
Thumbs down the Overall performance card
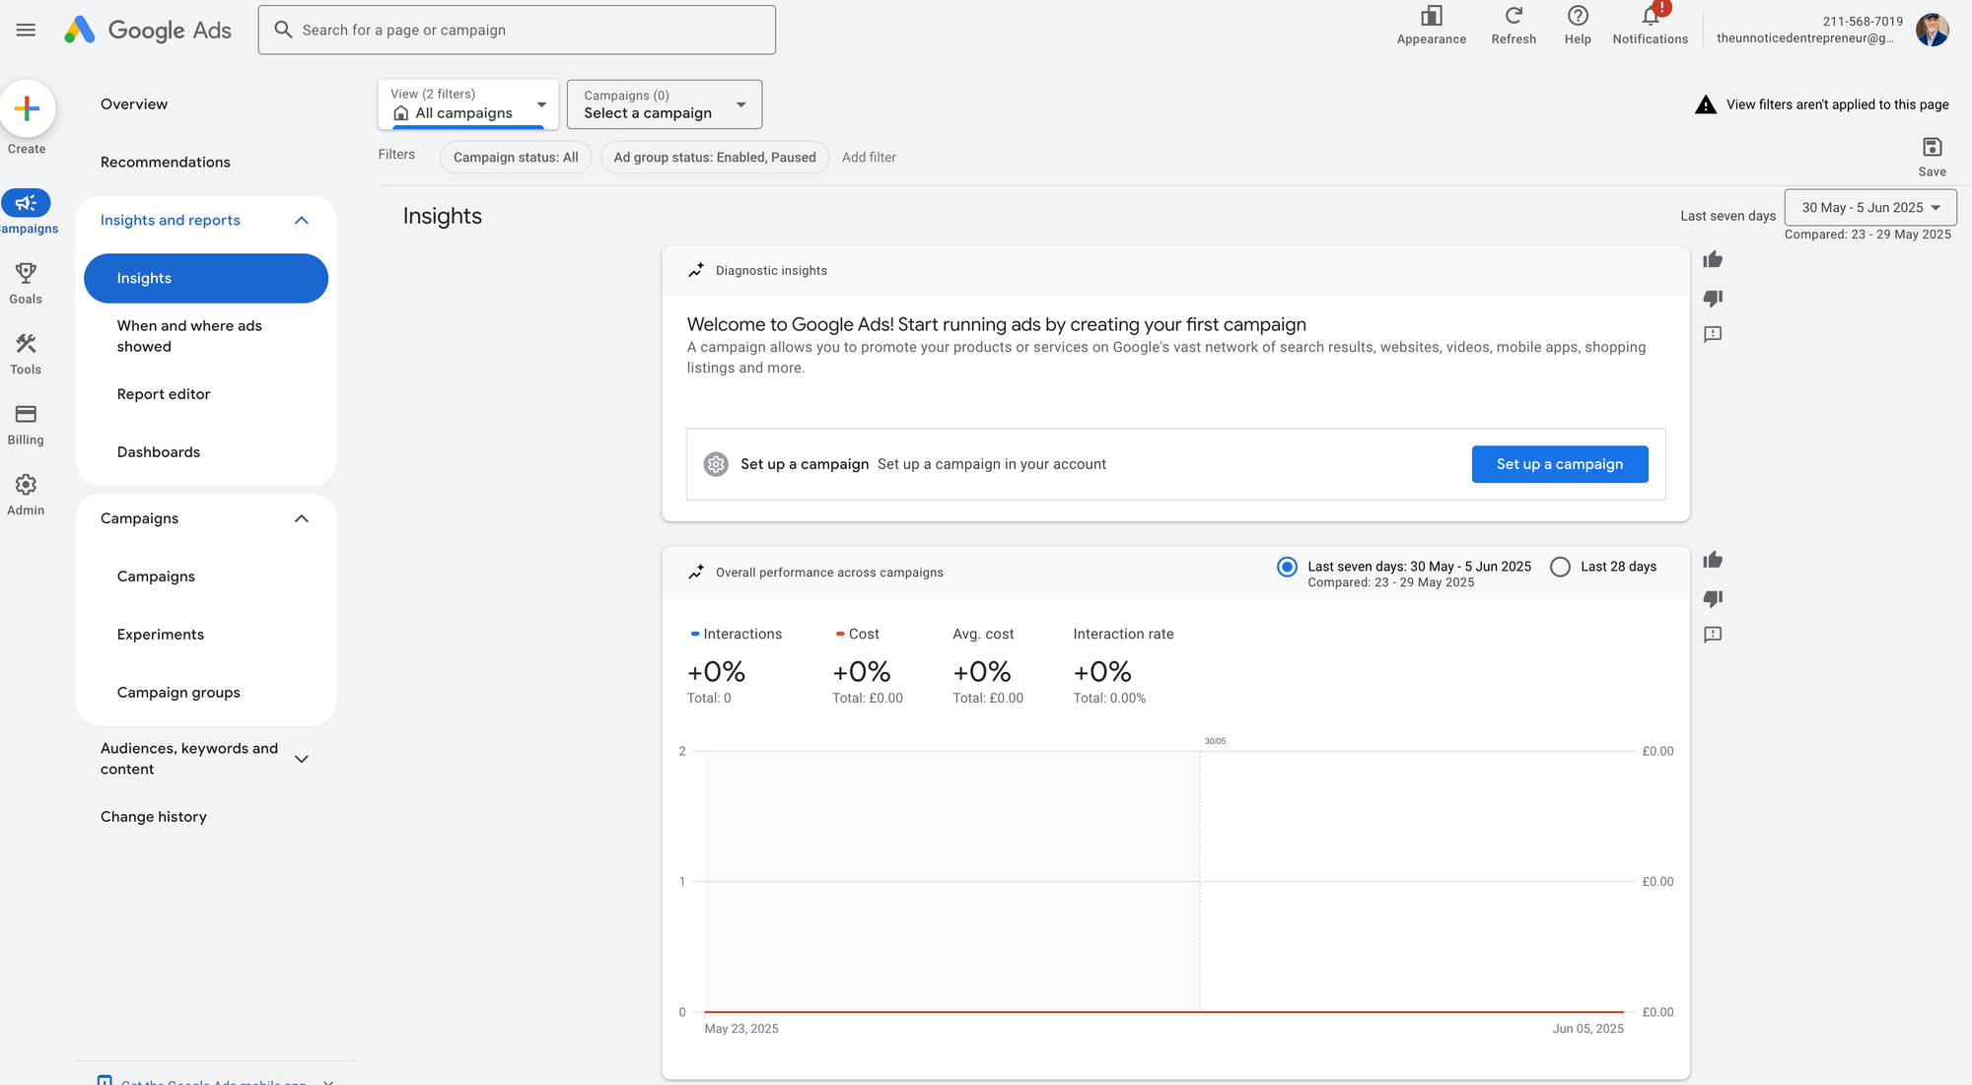point(1713,598)
